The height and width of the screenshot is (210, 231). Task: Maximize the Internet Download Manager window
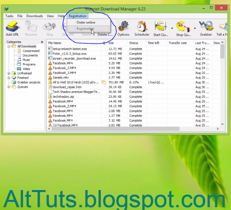click(211, 8)
